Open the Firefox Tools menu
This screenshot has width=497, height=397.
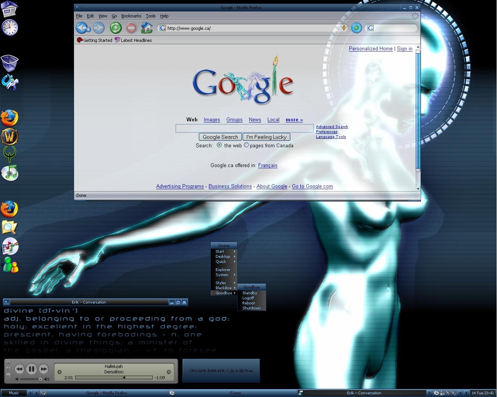(151, 16)
